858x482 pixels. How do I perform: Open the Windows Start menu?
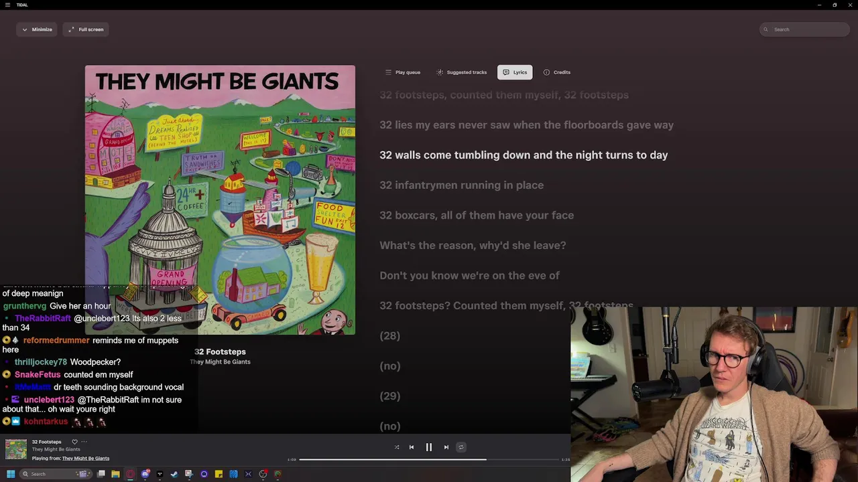coord(11,474)
